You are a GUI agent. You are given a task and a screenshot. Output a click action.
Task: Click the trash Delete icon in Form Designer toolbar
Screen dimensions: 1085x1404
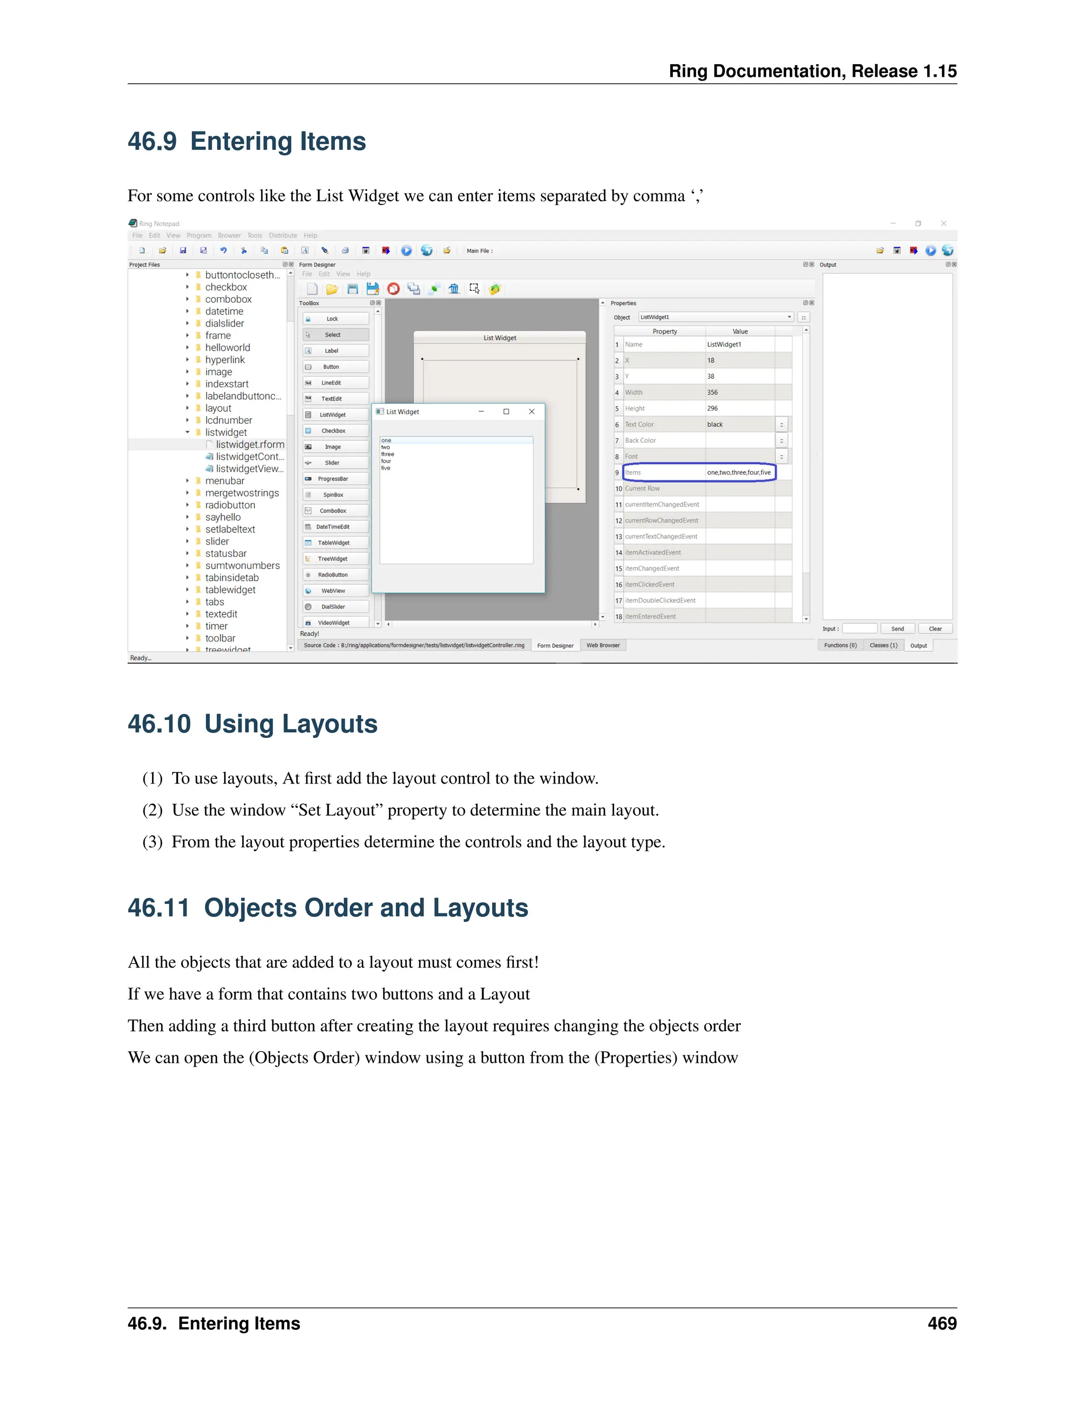point(454,289)
